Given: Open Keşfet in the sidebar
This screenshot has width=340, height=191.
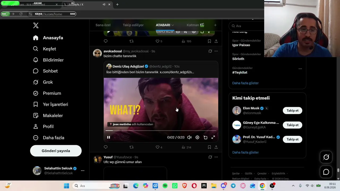Looking at the screenshot, I should pyautogui.click(x=44, y=49).
